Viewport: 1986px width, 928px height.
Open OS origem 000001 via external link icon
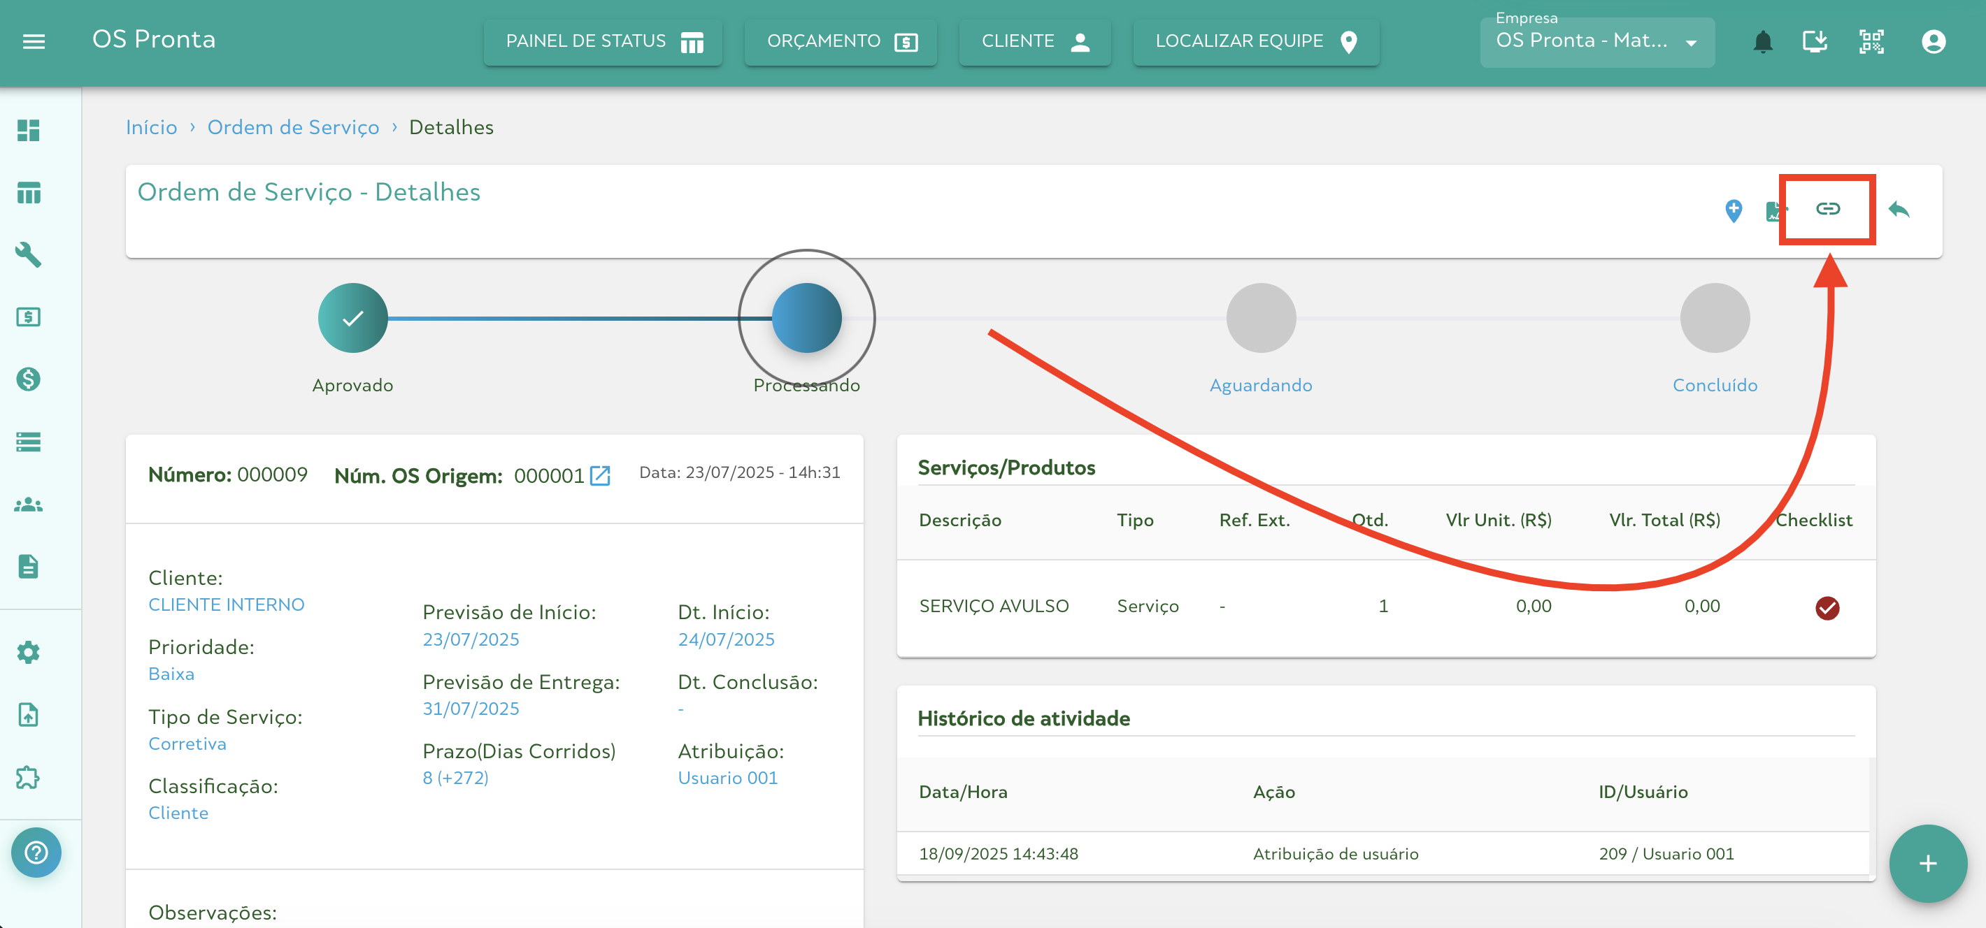[601, 475]
